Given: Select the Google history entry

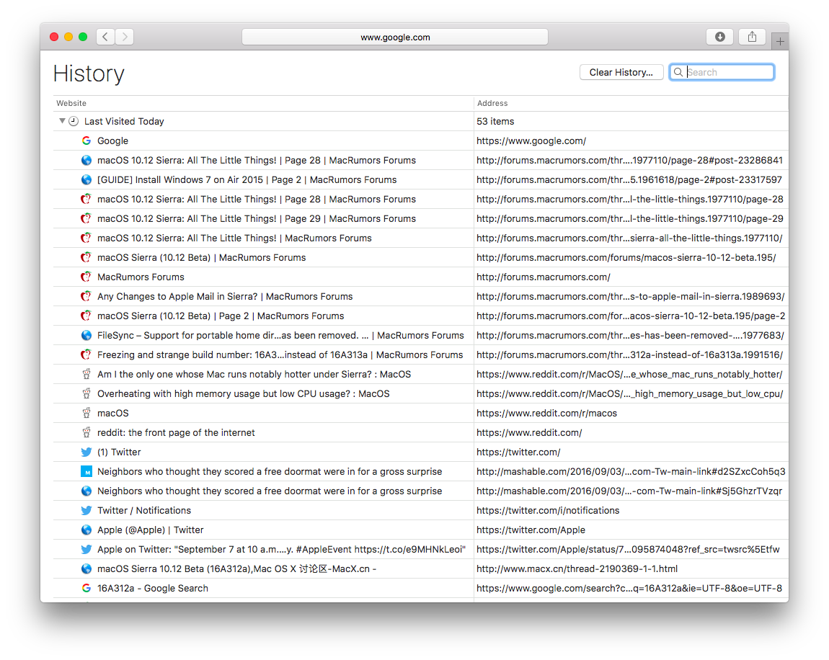Looking at the screenshot, I should 420,141.
